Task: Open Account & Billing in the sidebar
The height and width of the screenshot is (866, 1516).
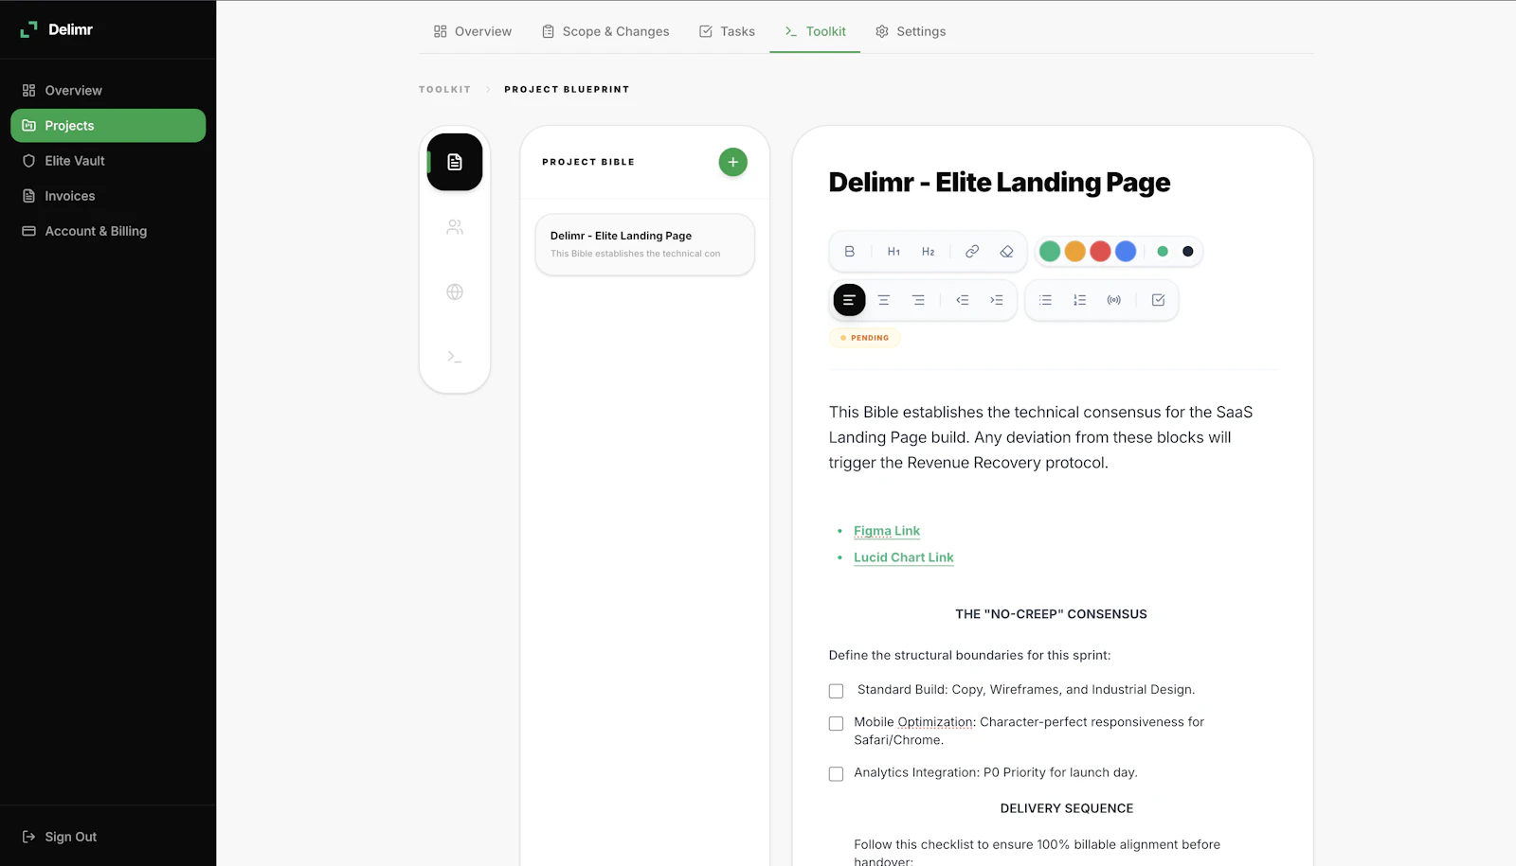Action: click(108, 231)
